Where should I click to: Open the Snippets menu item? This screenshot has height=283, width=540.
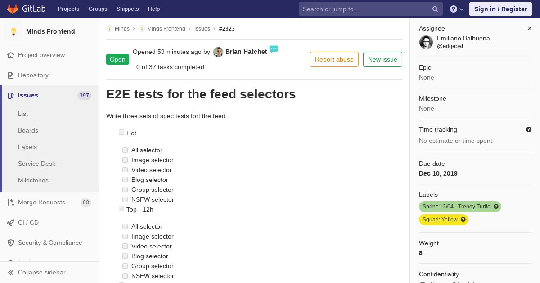(128, 9)
